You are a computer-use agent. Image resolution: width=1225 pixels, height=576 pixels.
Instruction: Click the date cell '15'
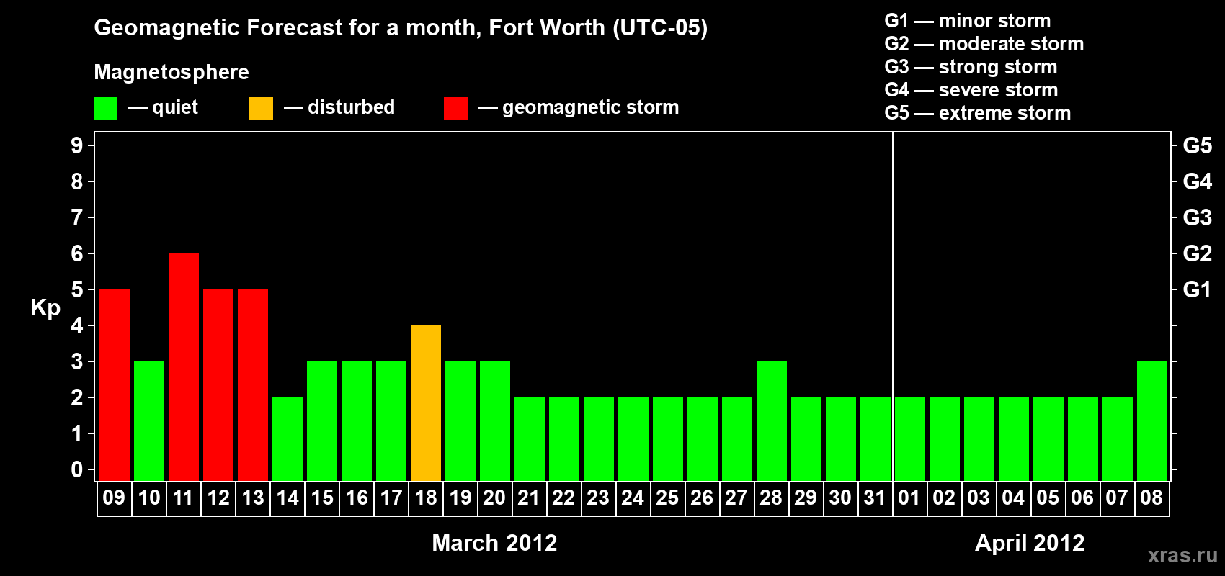tap(322, 498)
